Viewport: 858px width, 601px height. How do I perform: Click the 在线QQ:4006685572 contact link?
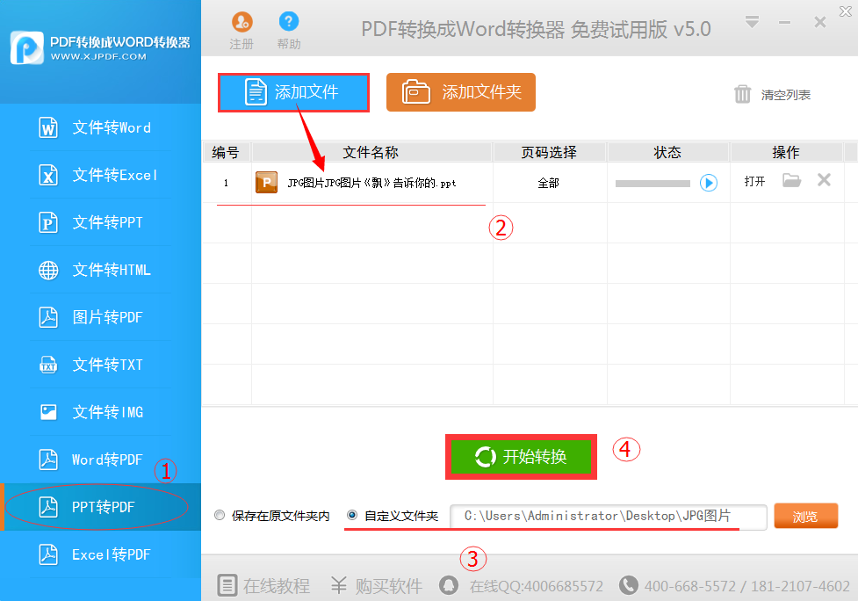coord(537,586)
